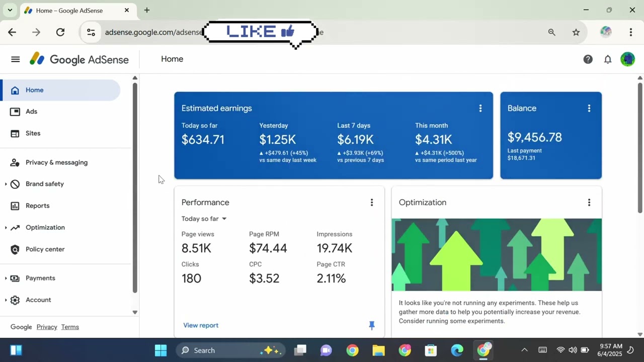The image size is (644, 362).
Task: Click the Last 7 days $6.19K value
Action: click(x=355, y=139)
